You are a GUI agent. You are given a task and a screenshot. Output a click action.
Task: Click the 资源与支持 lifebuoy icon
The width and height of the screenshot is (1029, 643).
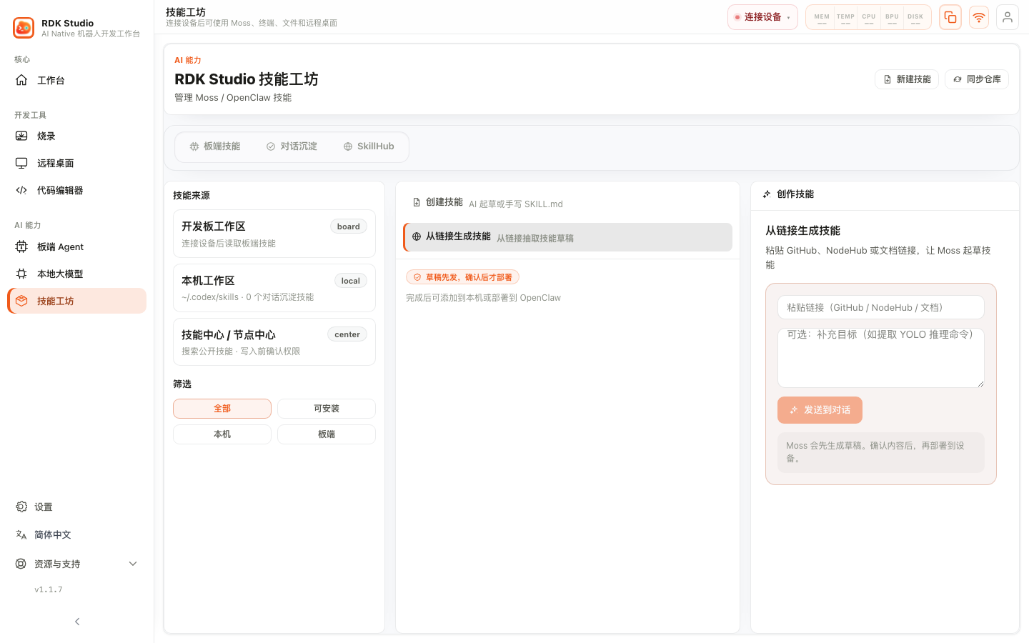21,564
